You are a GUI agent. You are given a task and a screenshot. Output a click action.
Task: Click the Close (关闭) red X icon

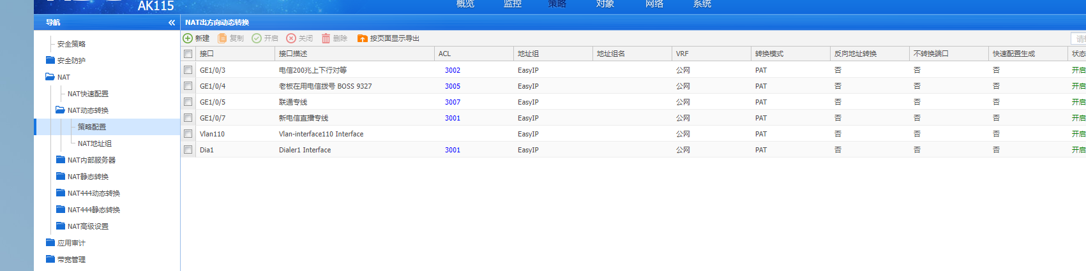point(291,38)
